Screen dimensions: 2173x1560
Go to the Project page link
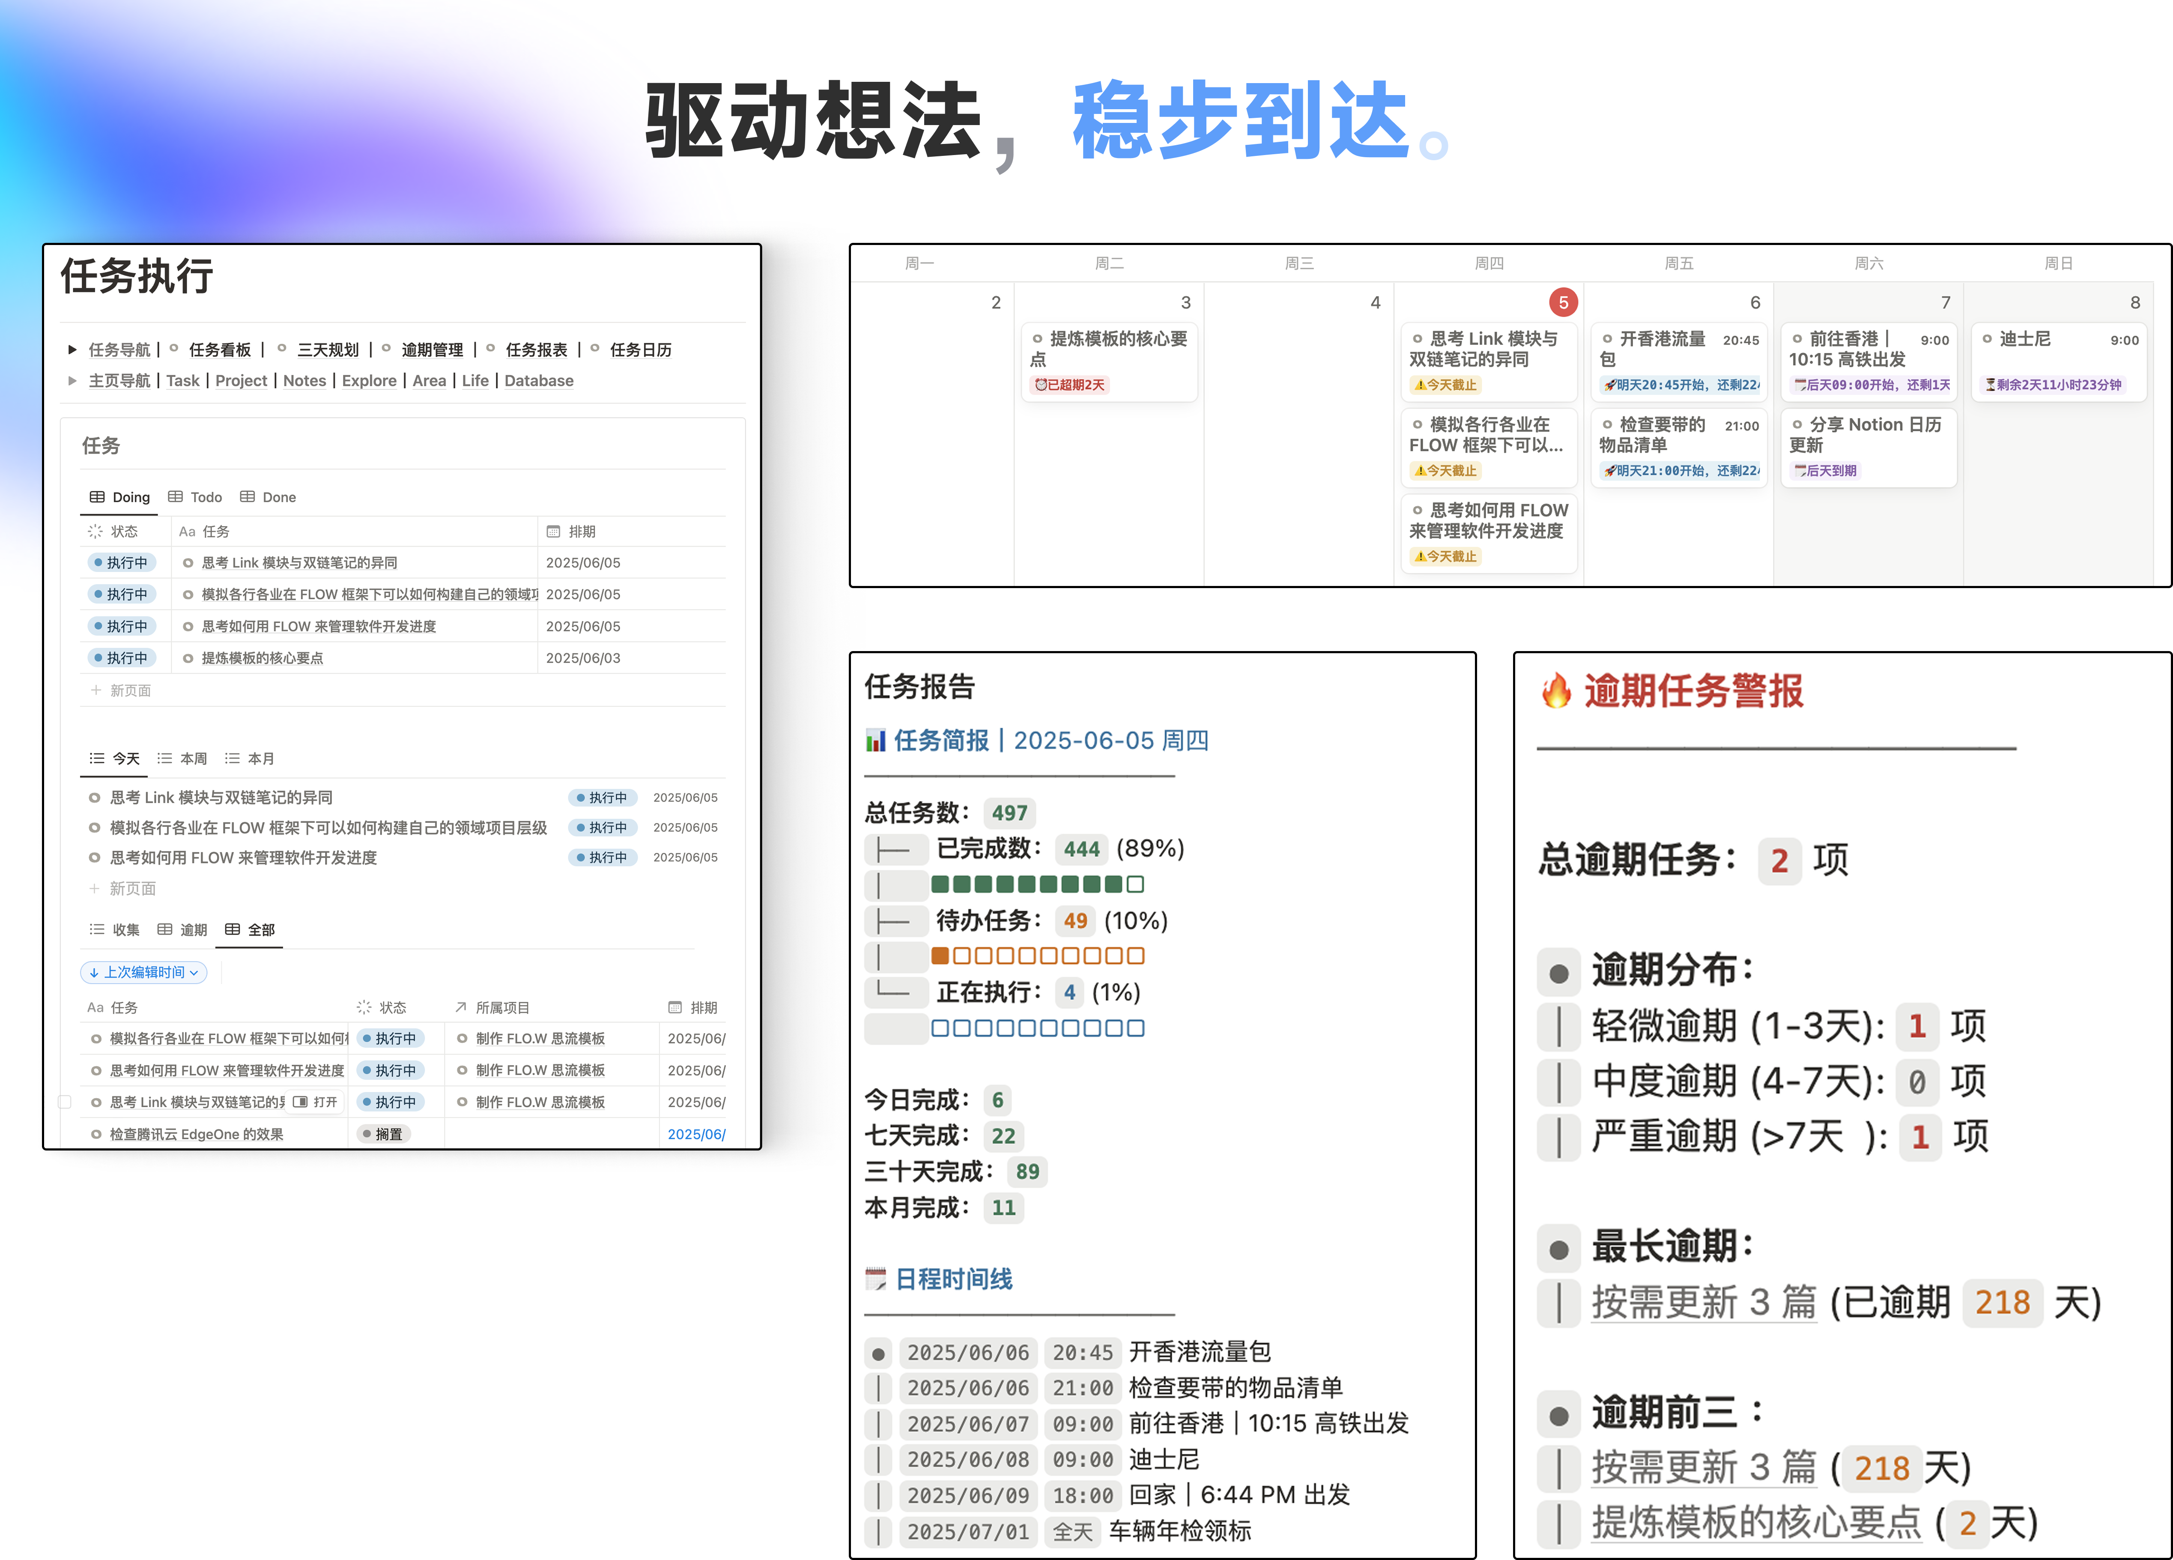tap(242, 380)
